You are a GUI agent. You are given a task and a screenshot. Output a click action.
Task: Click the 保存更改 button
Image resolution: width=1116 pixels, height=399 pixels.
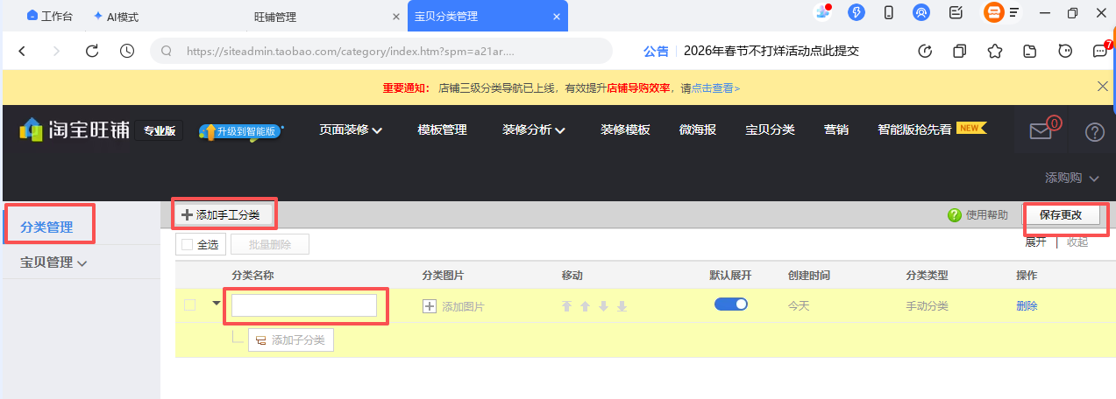click(x=1061, y=215)
